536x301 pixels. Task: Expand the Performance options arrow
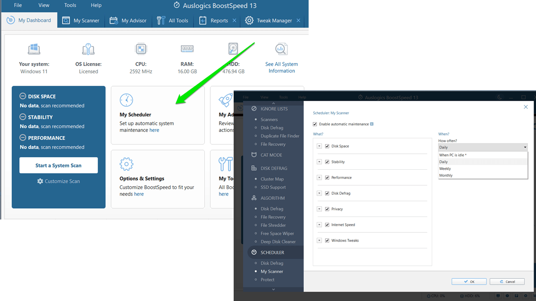tap(319, 178)
